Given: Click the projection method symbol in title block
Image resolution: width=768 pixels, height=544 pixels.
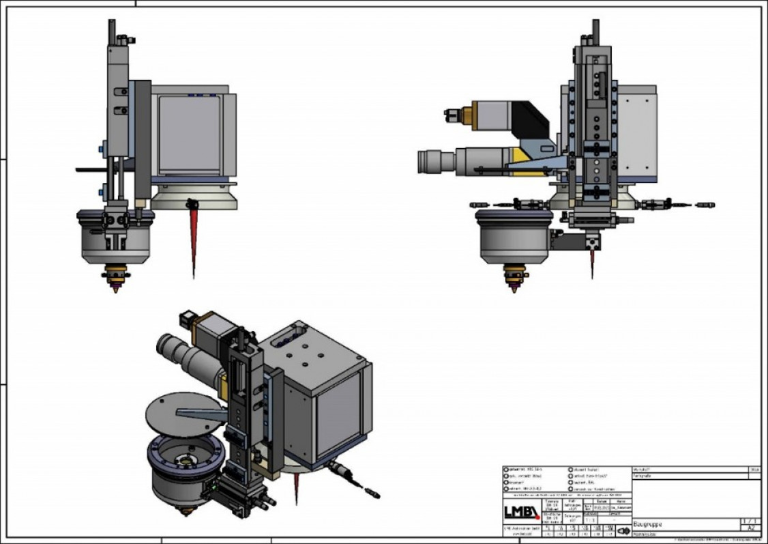Looking at the screenshot, I should (x=623, y=531).
